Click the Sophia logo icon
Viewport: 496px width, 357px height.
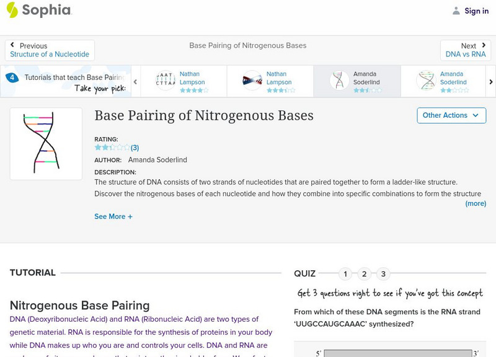pyautogui.click(x=11, y=10)
